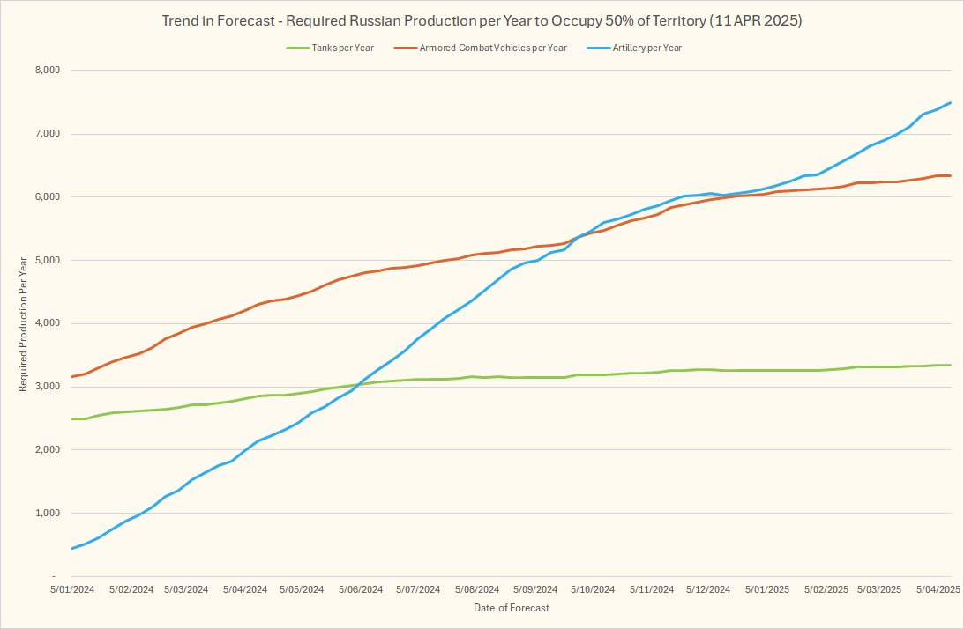Image resolution: width=964 pixels, height=629 pixels.
Task: Click the blue Artillery legend line marker
Action: (x=598, y=48)
